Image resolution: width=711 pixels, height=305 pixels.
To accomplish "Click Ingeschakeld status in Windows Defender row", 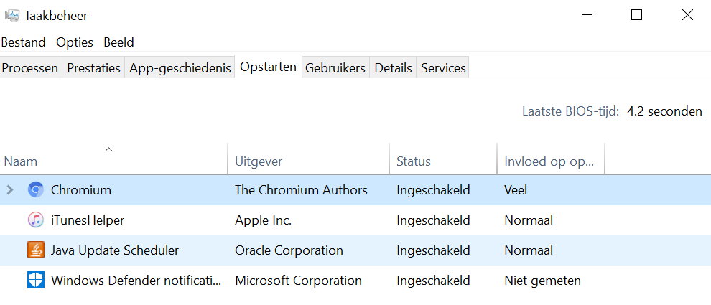I will (433, 281).
